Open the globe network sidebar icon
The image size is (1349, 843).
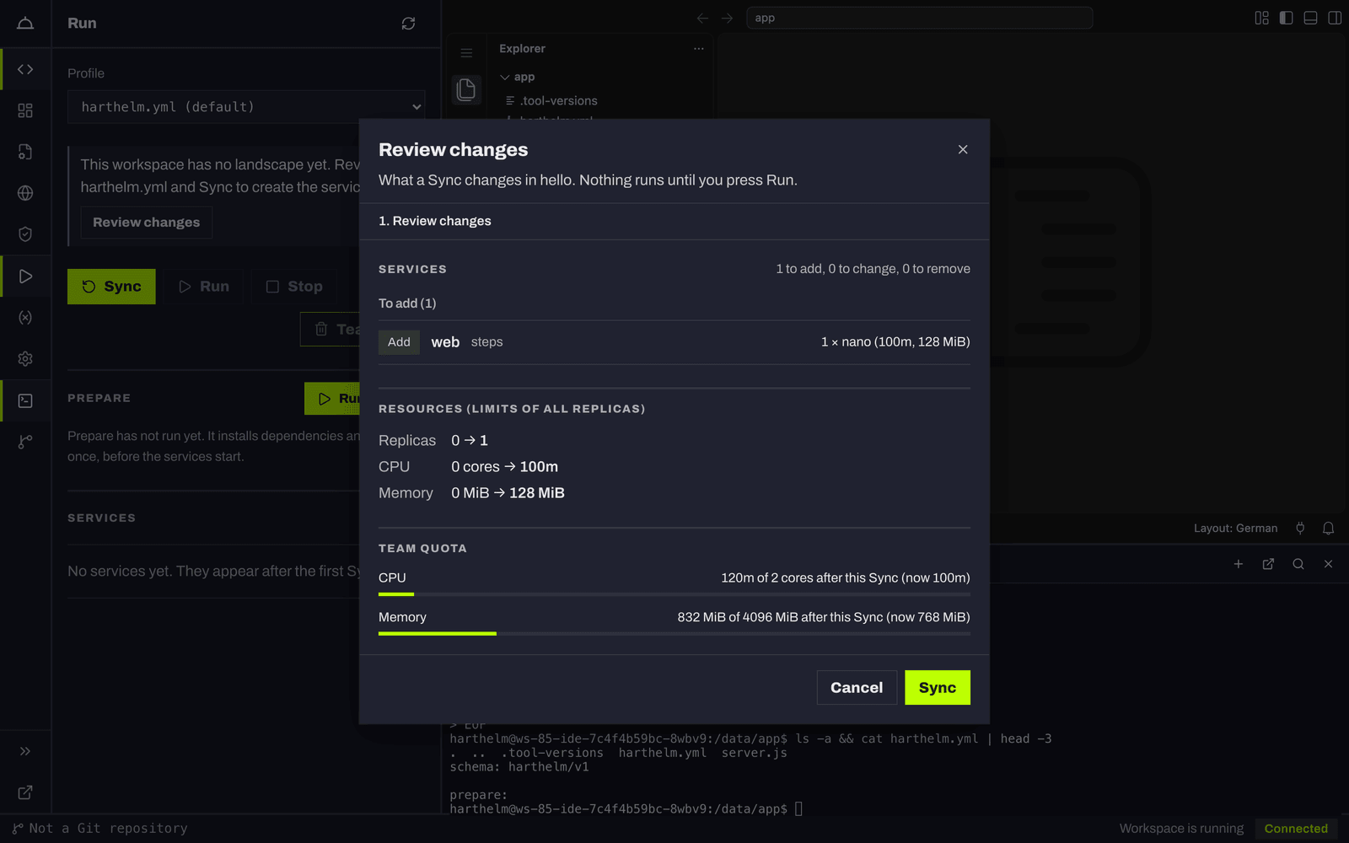pyautogui.click(x=25, y=193)
